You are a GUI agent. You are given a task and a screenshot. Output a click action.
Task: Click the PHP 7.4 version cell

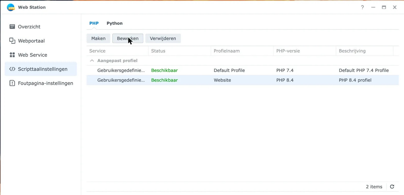(285, 70)
